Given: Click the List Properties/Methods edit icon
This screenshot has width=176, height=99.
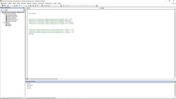Looking at the screenshot, I should coord(64,5).
